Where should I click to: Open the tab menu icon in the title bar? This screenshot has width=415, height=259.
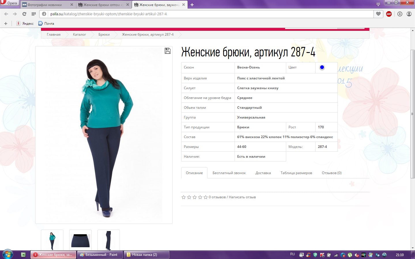[378, 4]
